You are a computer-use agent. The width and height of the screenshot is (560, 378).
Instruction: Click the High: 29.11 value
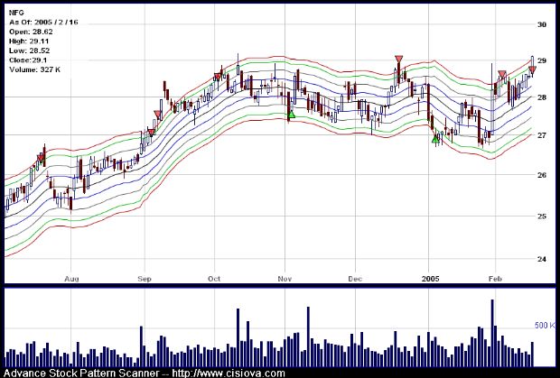click(x=29, y=41)
